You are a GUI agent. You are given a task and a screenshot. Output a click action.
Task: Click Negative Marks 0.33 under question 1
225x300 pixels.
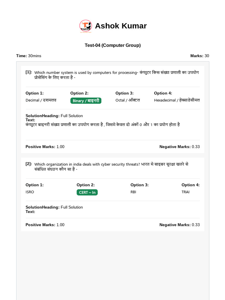click(x=179, y=146)
